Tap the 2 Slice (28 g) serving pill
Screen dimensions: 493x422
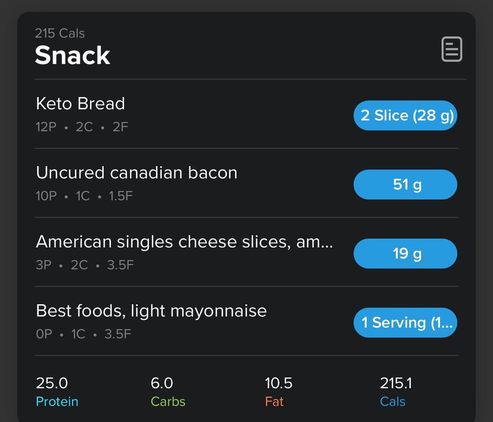[x=405, y=115]
